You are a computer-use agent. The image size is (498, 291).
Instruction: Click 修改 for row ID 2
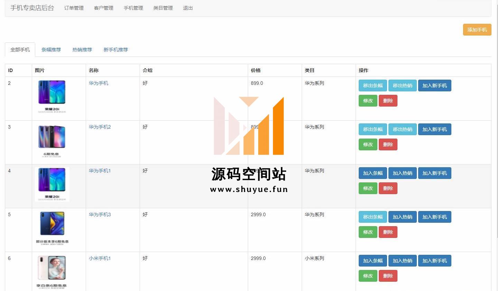click(x=368, y=101)
